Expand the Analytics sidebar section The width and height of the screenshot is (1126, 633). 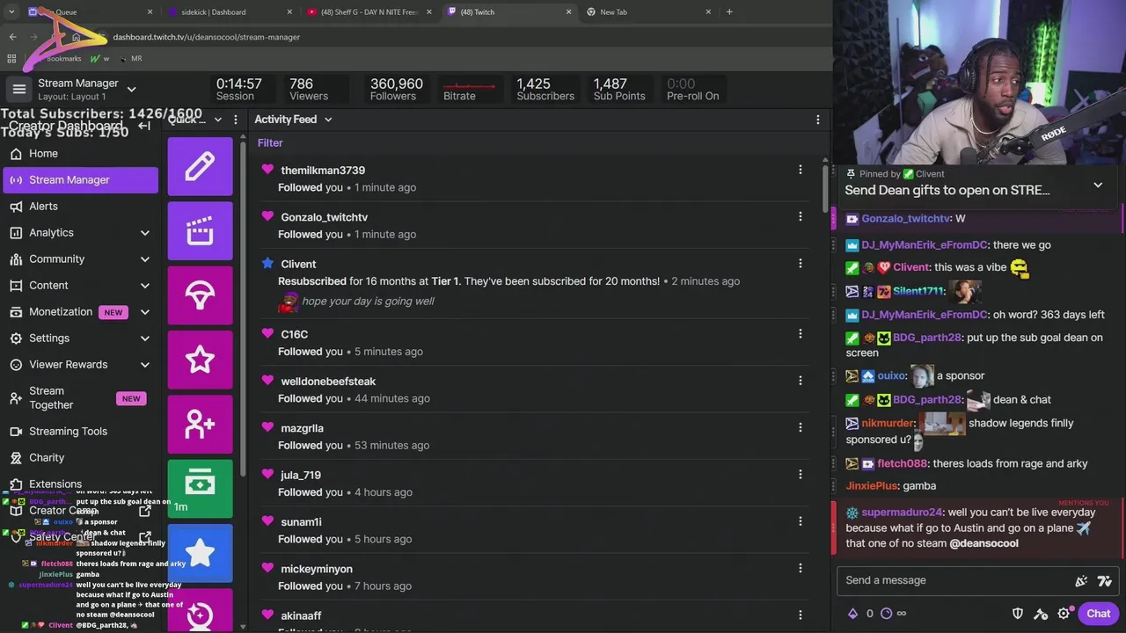(x=144, y=233)
